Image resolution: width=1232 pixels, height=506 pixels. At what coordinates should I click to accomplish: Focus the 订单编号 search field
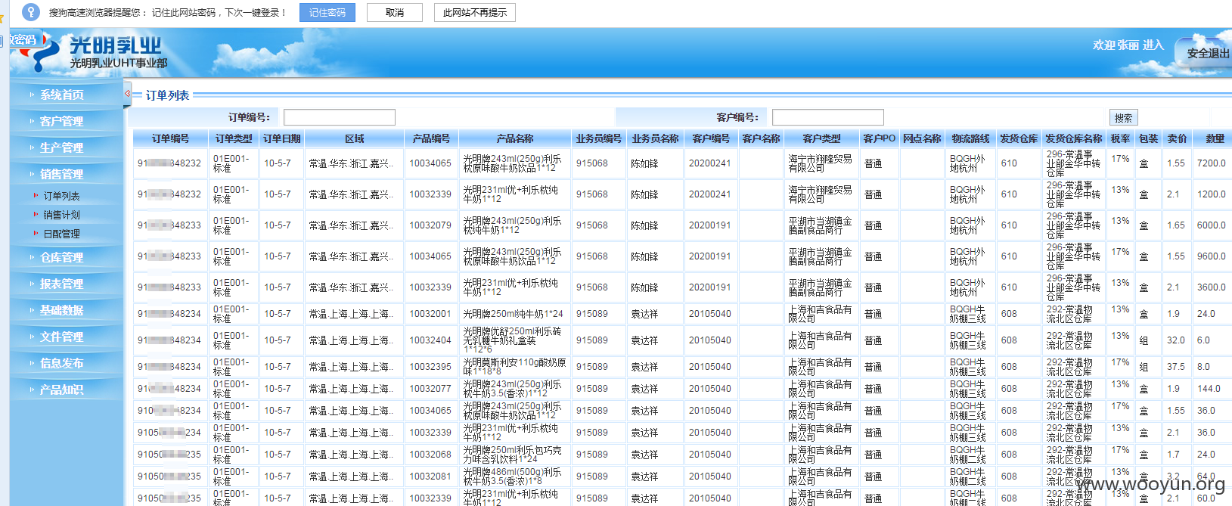click(x=339, y=117)
